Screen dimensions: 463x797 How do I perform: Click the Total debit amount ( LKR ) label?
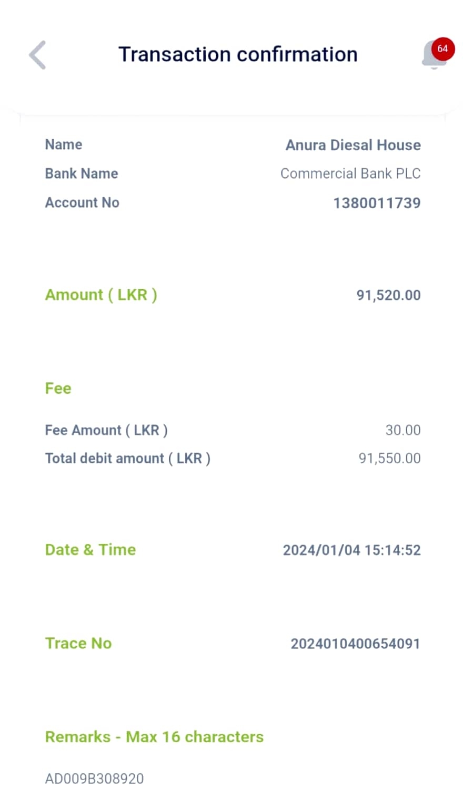(128, 458)
